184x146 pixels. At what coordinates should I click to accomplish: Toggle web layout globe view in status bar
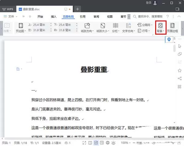pyautogui.click(x=108, y=143)
